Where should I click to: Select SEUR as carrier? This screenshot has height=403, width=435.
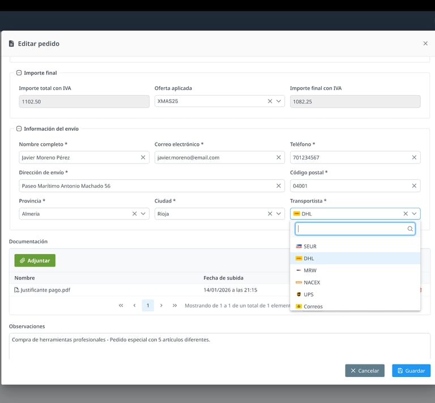pos(355,246)
